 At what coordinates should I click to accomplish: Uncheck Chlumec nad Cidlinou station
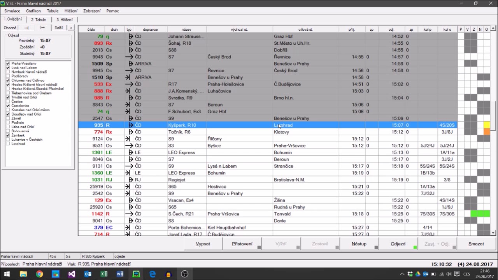pos(8,80)
